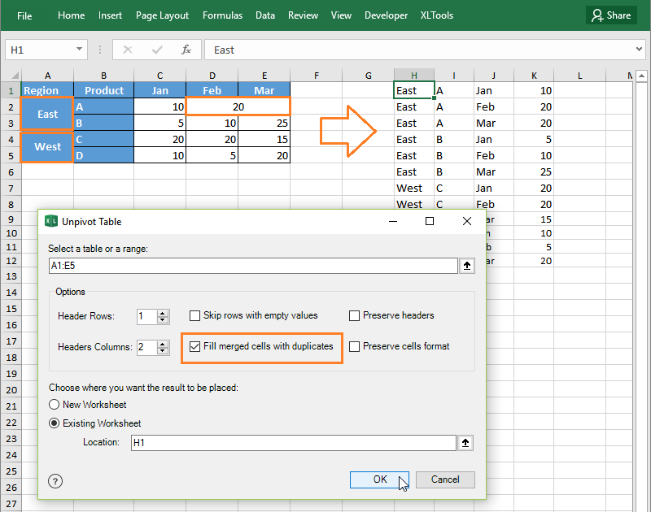The height and width of the screenshot is (512, 651).
Task: Increase Header Rows using the up spinner
Action: coord(161,314)
